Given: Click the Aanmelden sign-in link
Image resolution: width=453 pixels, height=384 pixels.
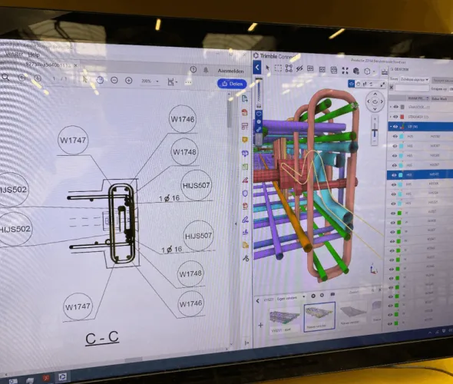Looking at the screenshot, I should point(230,71).
